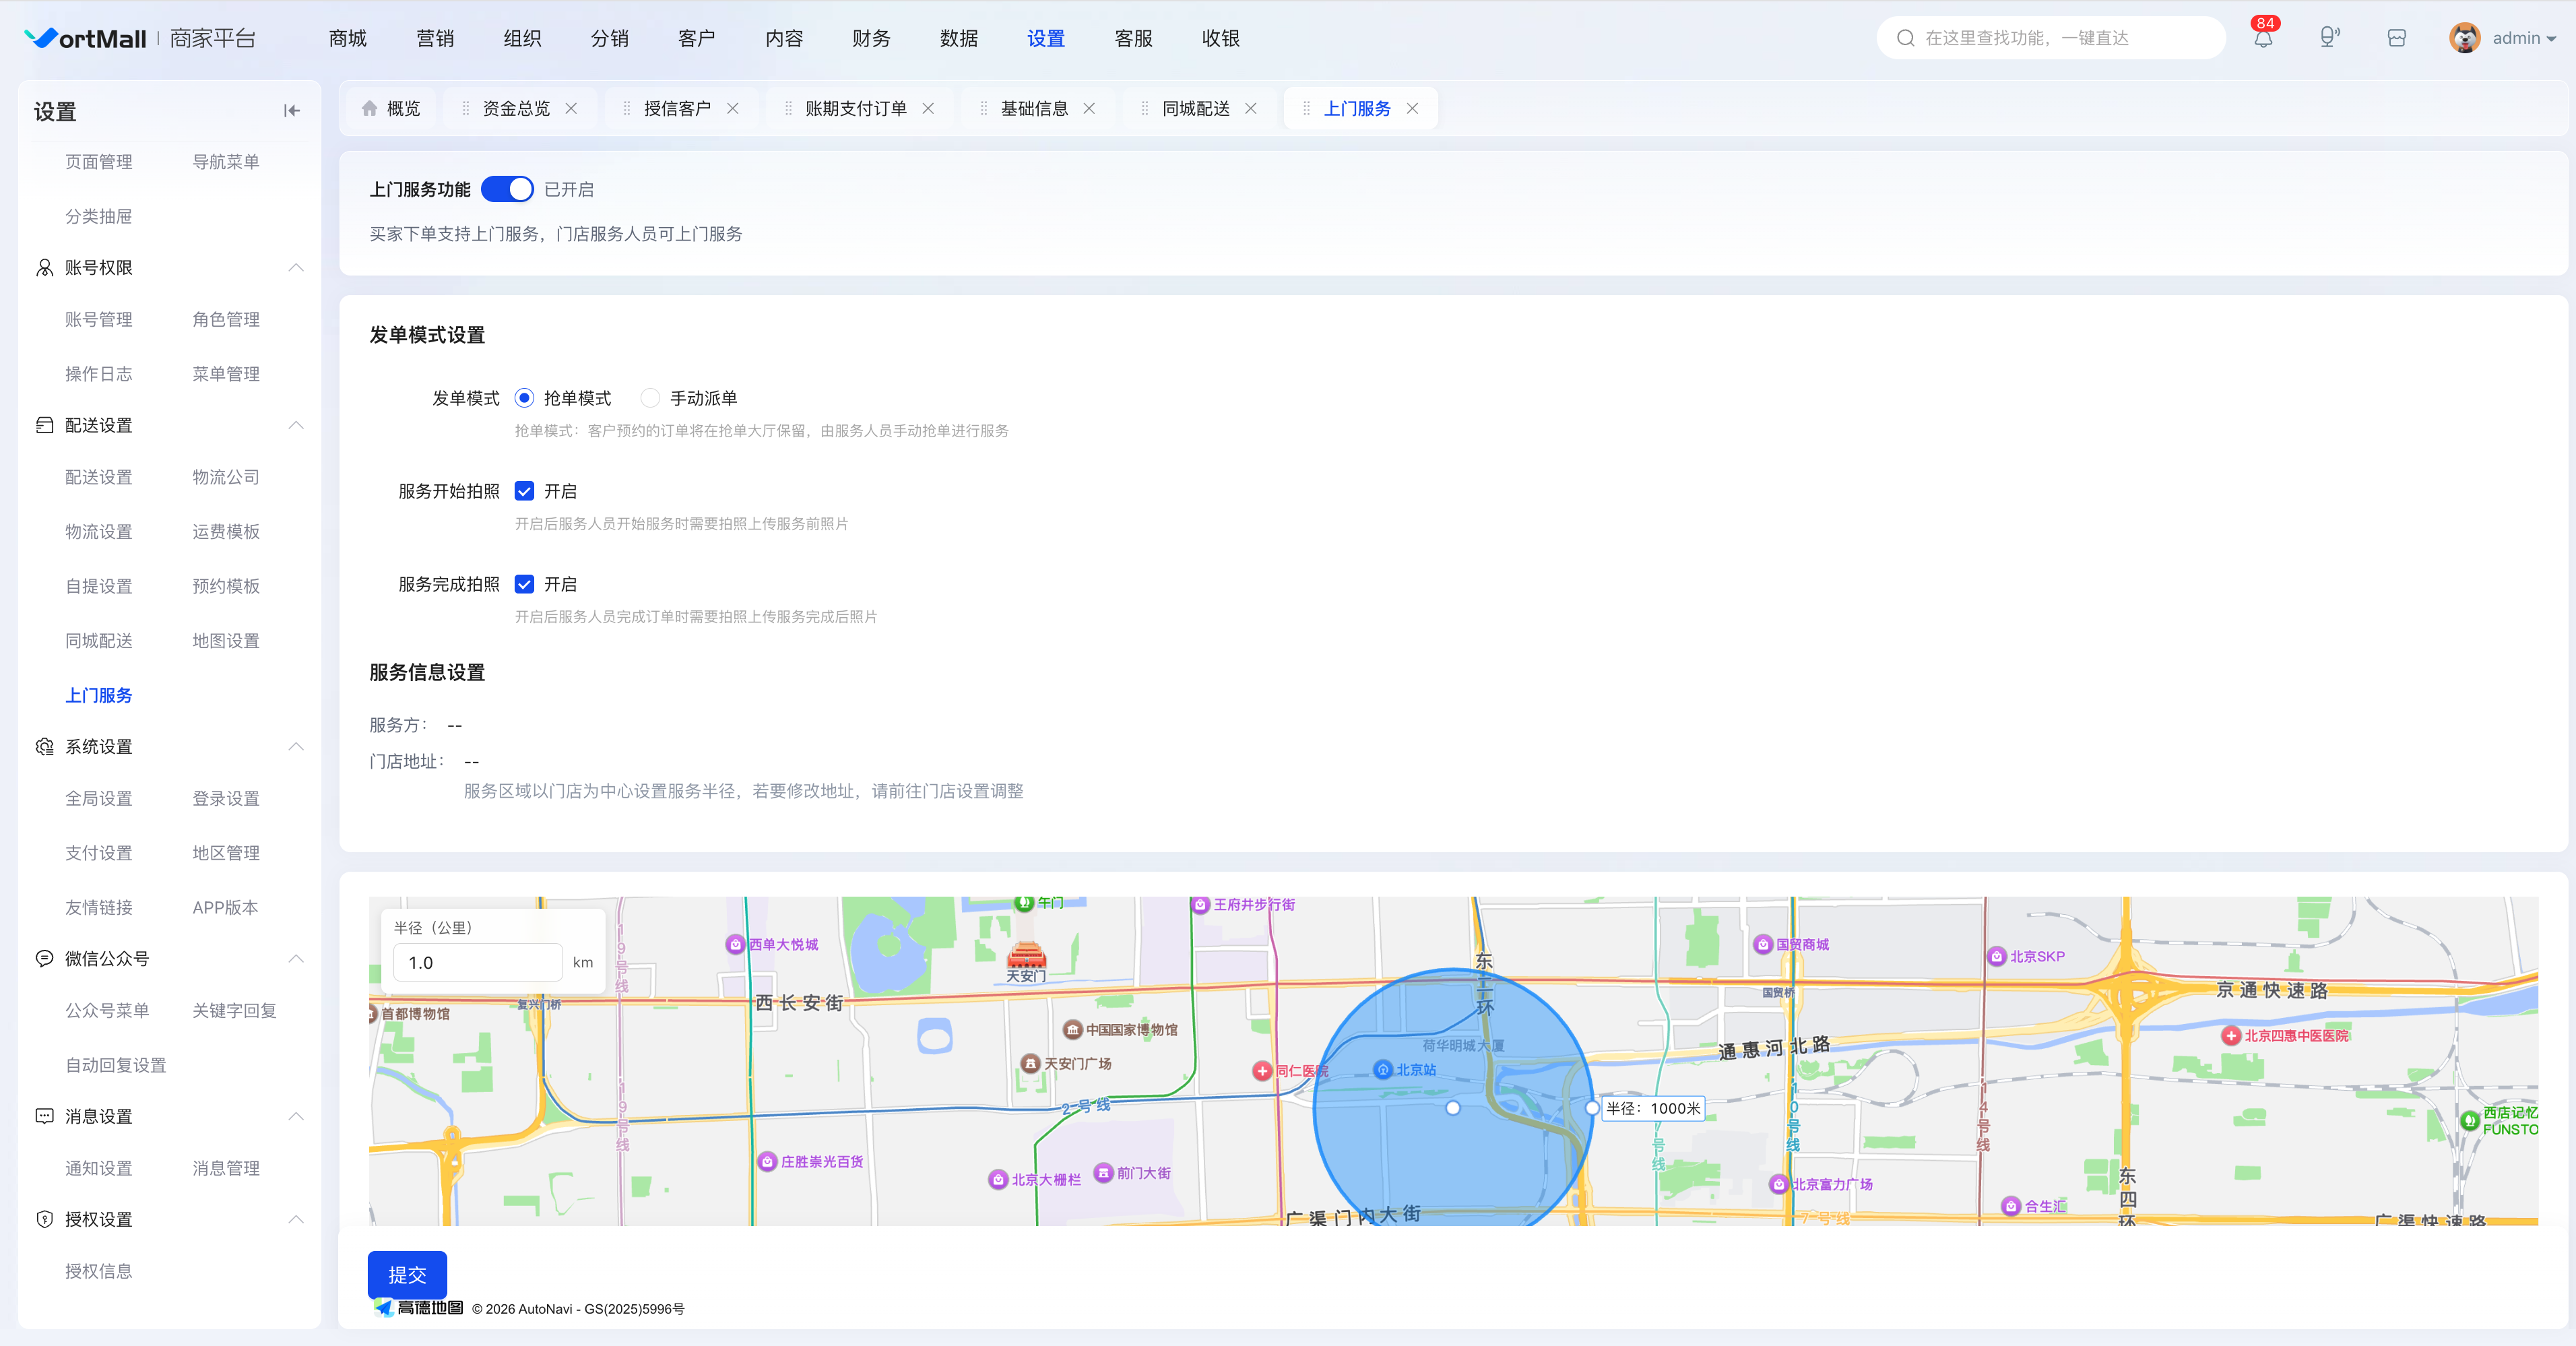This screenshot has height=1346, width=2576.
Task: Uncheck 服务完成拍照 开启 checkbox
Action: [x=524, y=584]
